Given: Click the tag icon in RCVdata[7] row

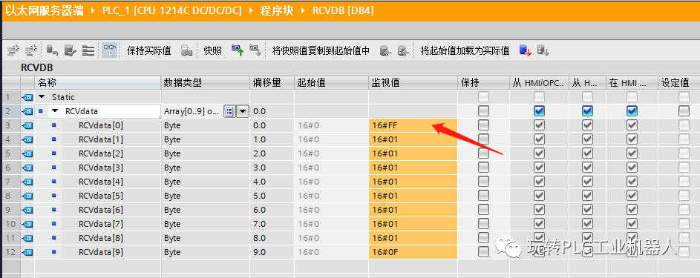Looking at the screenshot, I should [x=27, y=224].
